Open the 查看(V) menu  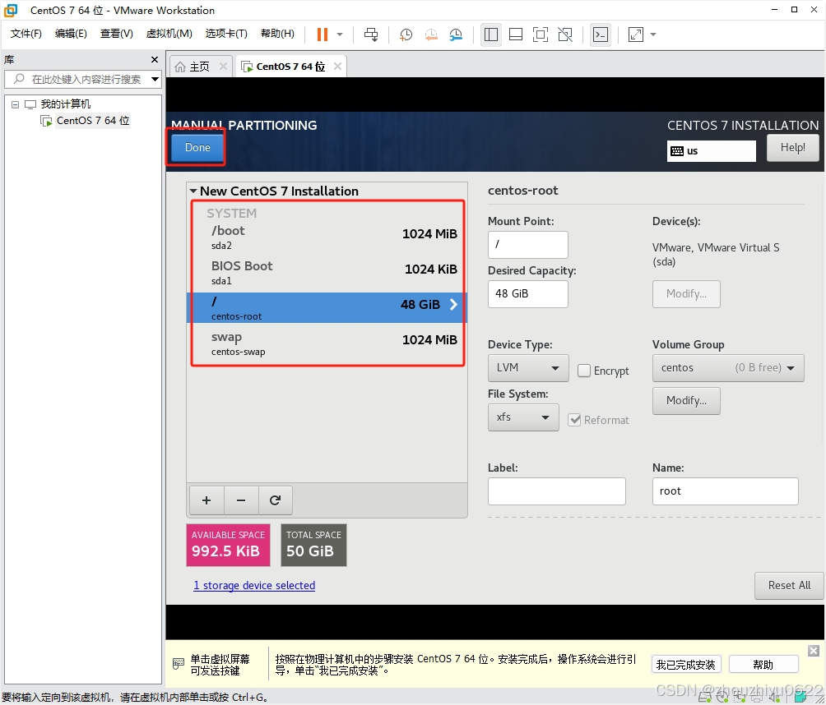point(117,34)
